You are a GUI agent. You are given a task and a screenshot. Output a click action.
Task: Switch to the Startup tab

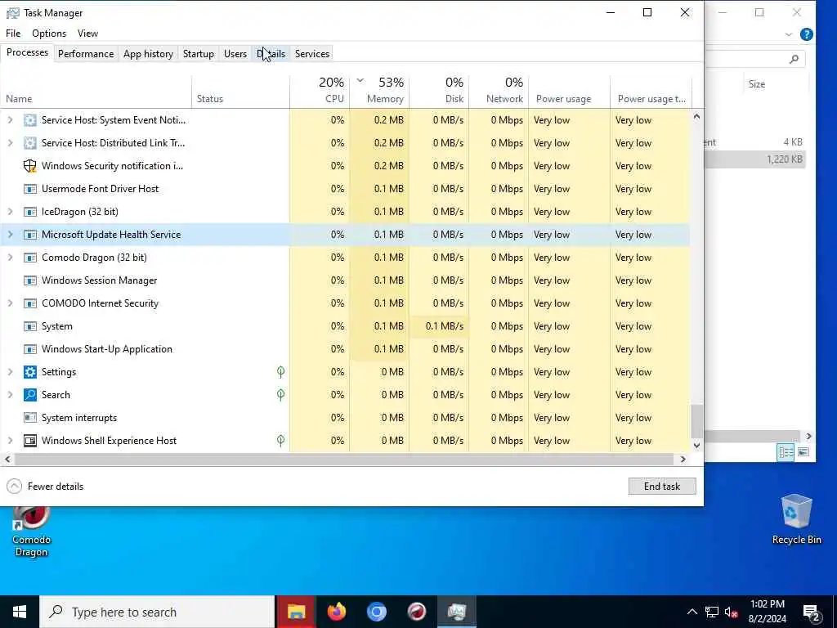(x=199, y=54)
